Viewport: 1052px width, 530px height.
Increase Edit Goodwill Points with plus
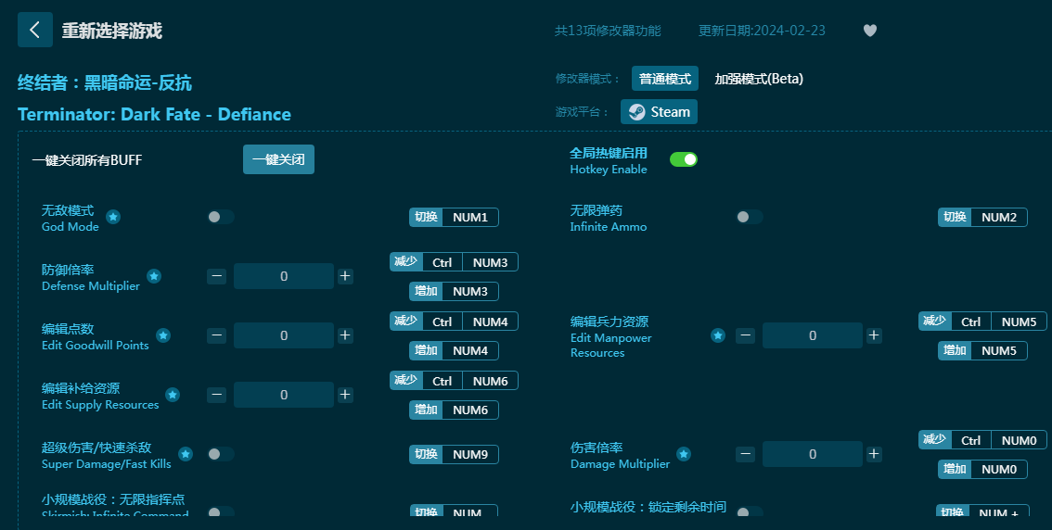[x=345, y=335]
